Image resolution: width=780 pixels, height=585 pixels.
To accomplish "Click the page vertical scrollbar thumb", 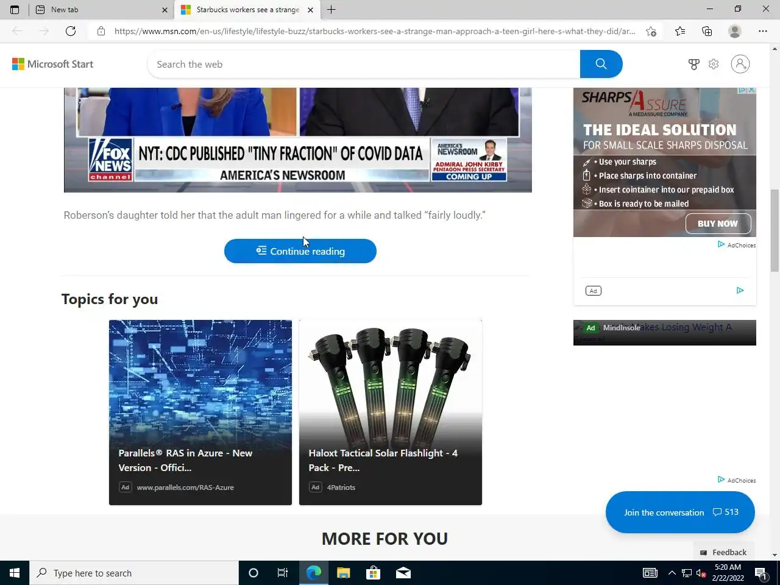I will tap(775, 230).
